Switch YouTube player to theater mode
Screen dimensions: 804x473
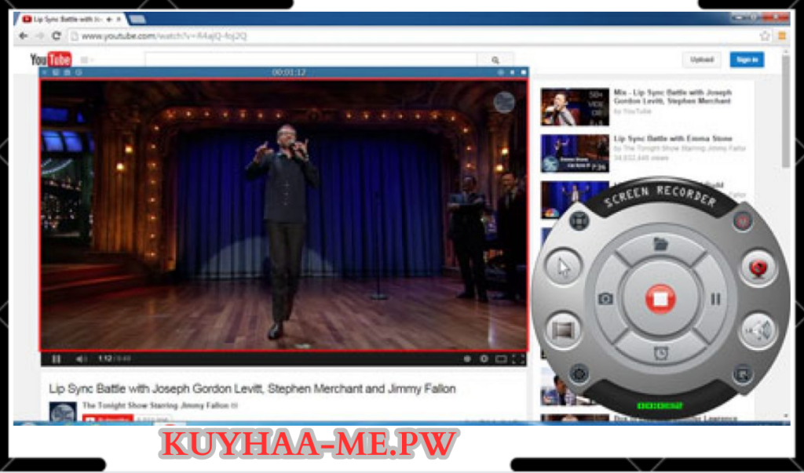[501, 359]
